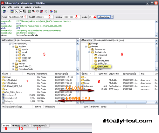Screen dimensions: 159x133
Task: Select the public_ftp remote folder
Action: (102, 63)
